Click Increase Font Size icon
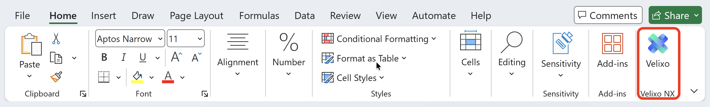Image resolution: width=710 pixels, height=107 pixels. (176, 57)
